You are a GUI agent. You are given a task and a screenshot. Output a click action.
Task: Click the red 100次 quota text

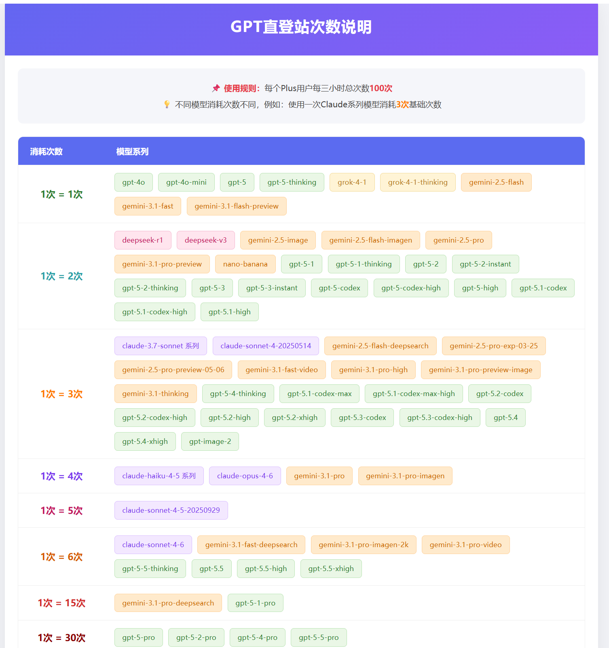(x=381, y=88)
